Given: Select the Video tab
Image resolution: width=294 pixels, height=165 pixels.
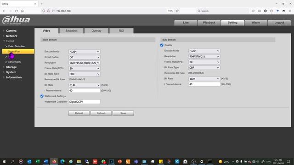Looking at the screenshot, I should (x=46, y=31).
